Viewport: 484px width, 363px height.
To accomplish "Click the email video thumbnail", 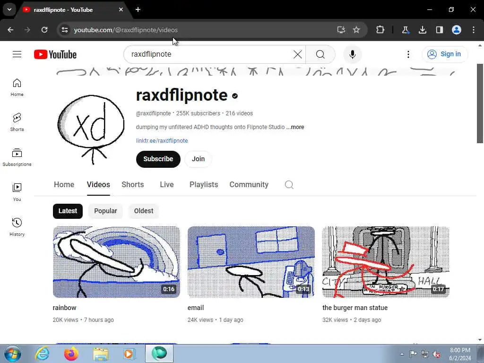I will 251,262.
